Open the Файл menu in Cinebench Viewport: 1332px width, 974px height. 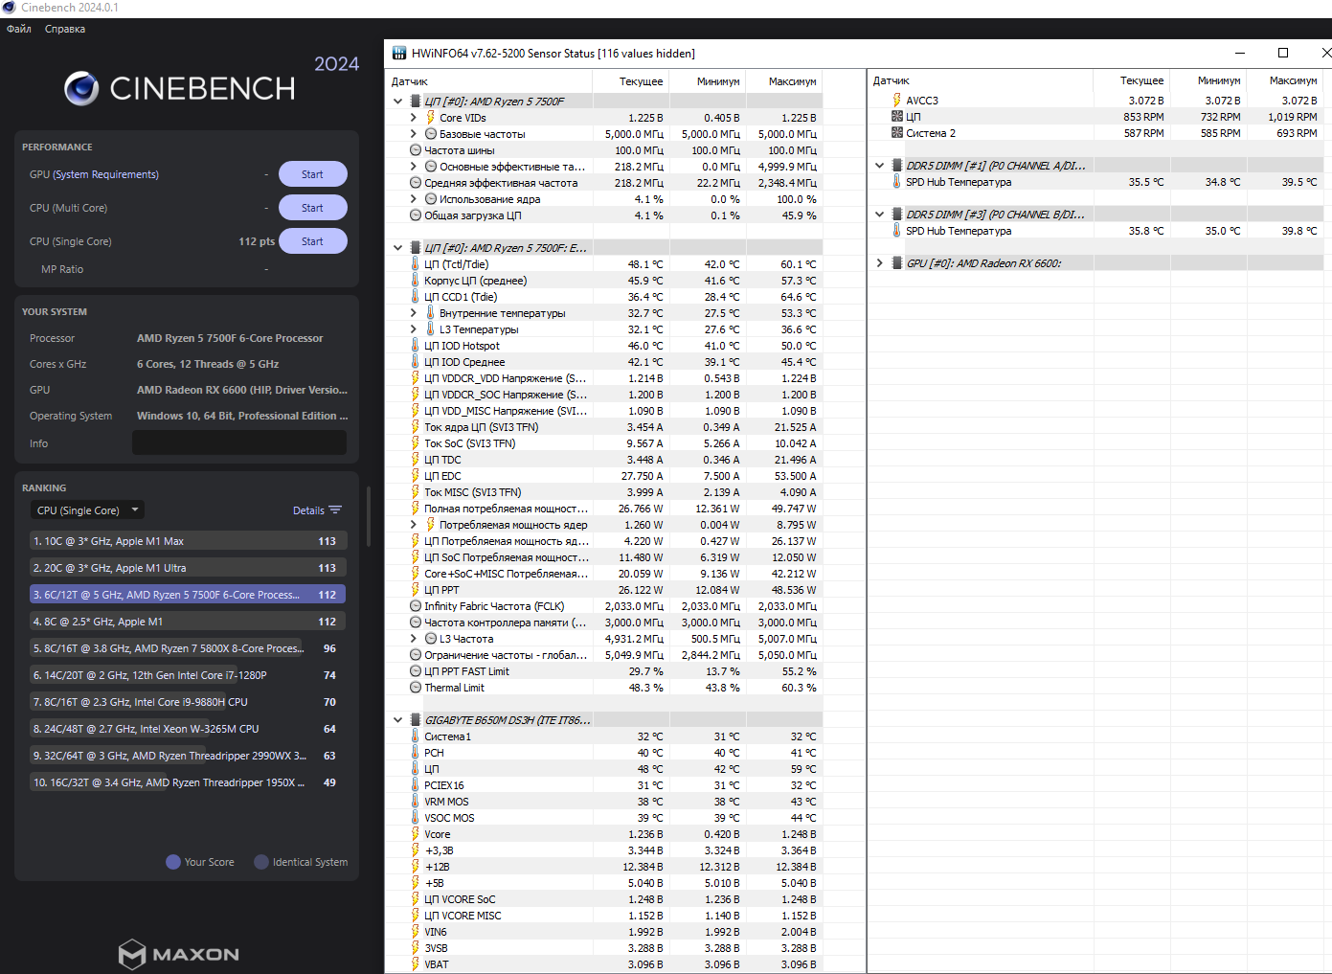(x=19, y=29)
